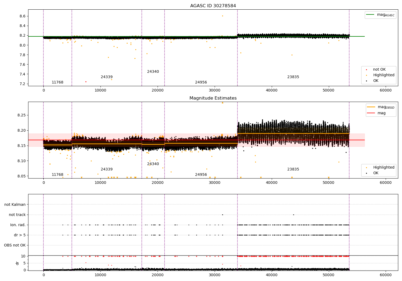Click y-axis tick 8.25 in middle plot
Image resolution: width=402 pixels, height=281 pixels.
(x=21, y=115)
